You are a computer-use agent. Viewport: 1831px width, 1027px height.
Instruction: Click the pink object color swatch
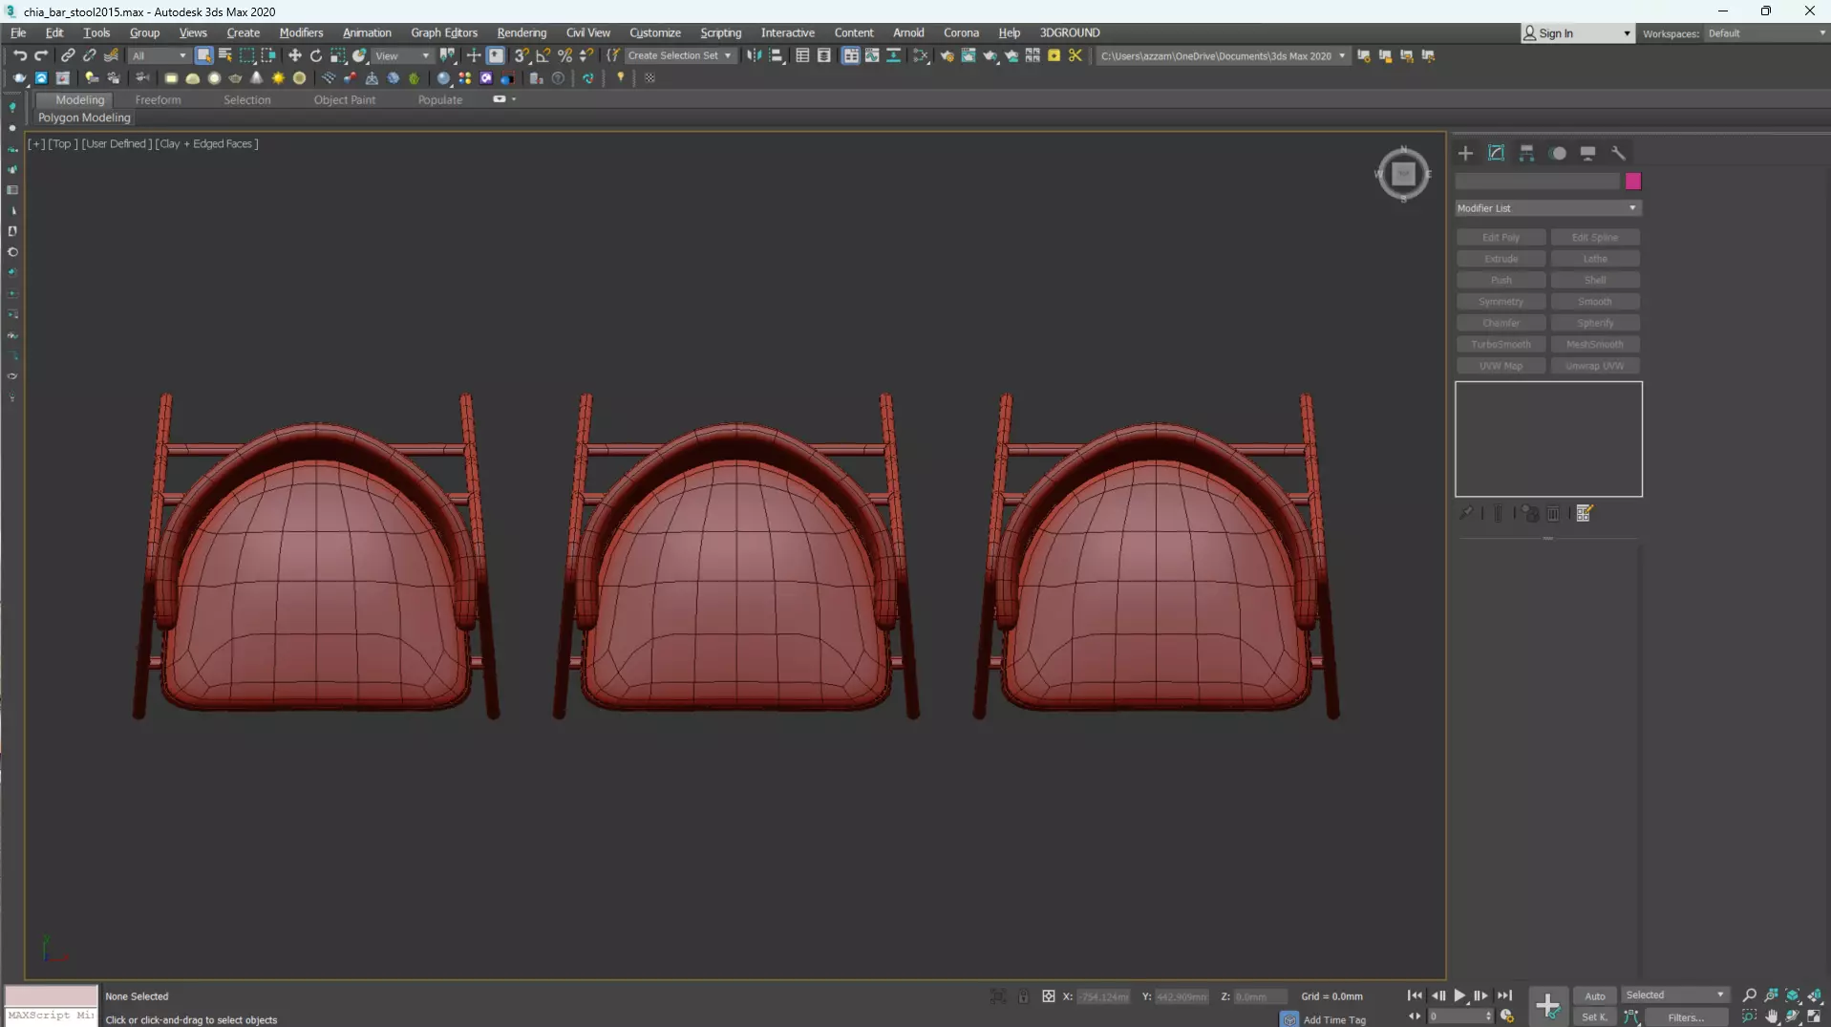1633,182
